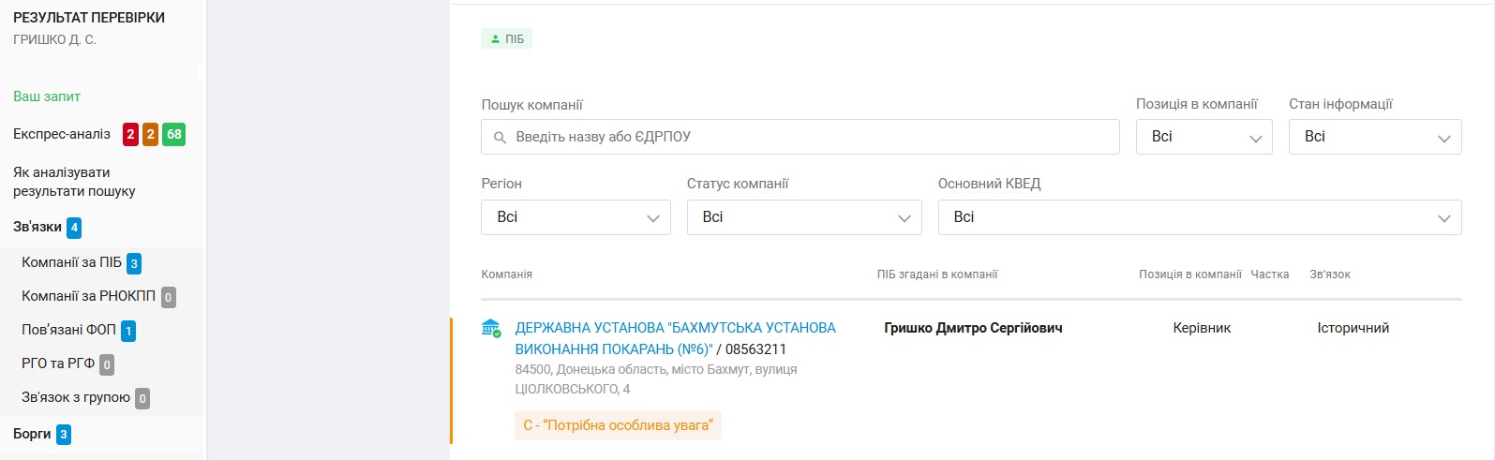Image resolution: width=1495 pixels, height=460 pixels.
Task: Click the blue Зв'язки count badge
Action: (x=74, y=228)
